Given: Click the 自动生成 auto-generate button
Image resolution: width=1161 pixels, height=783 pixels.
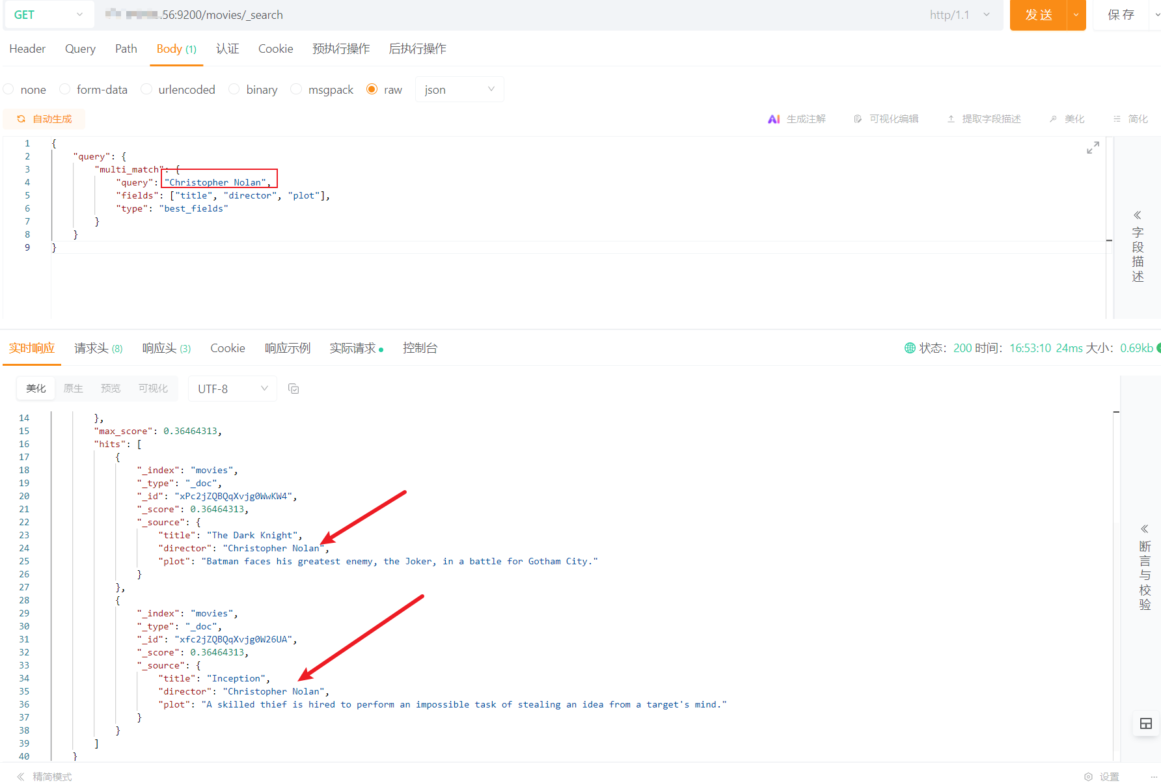Looking at the screenshot, I should pos(44,119).
